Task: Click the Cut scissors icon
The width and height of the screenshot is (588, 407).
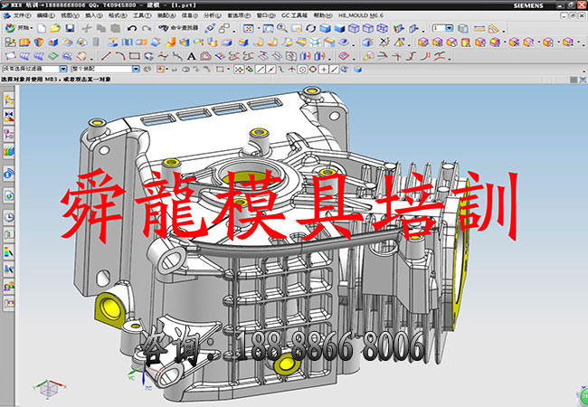Action: 87,28
